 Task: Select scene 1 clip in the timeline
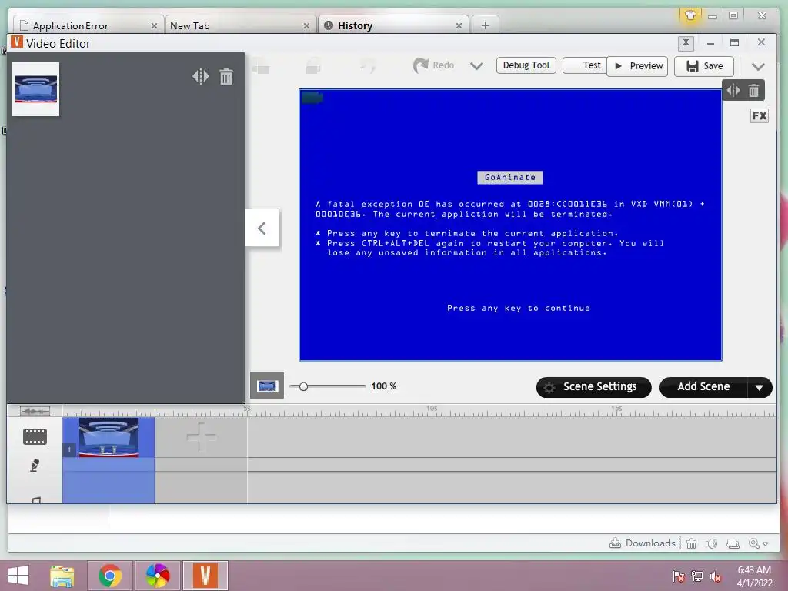coord(108,437)
